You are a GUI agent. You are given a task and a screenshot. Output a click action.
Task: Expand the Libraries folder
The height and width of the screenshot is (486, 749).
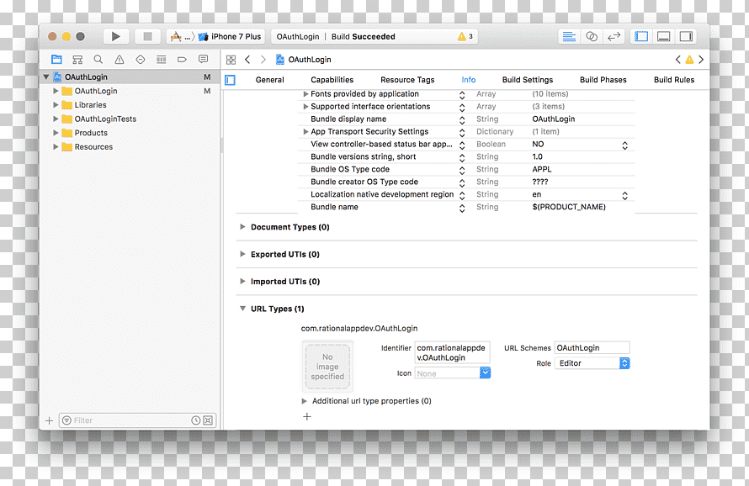(56, 104)
